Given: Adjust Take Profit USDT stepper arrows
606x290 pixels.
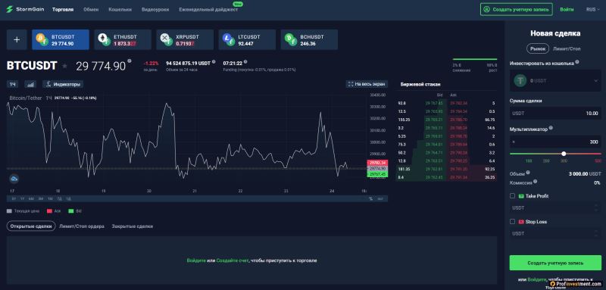Looking at the screenshot, I should 595,208.
